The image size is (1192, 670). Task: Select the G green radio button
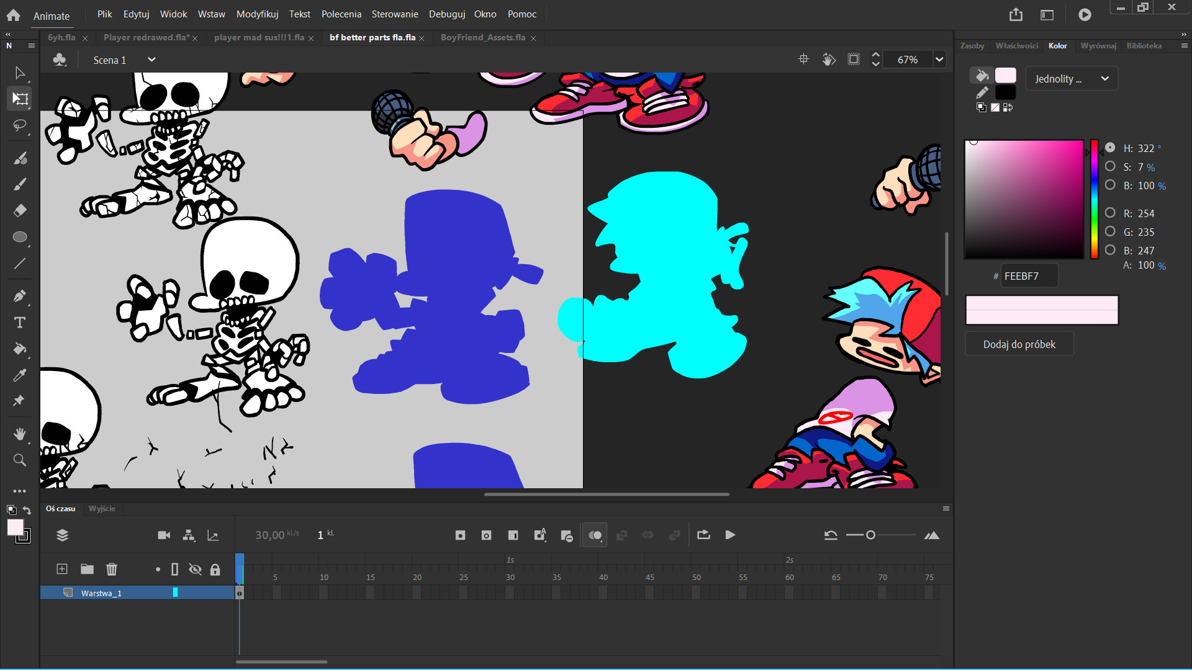[1110, 231]
